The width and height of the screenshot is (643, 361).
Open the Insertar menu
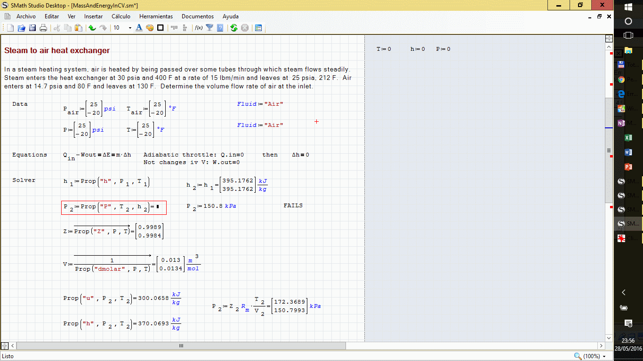pyautogui.click(x=93, y=16)
